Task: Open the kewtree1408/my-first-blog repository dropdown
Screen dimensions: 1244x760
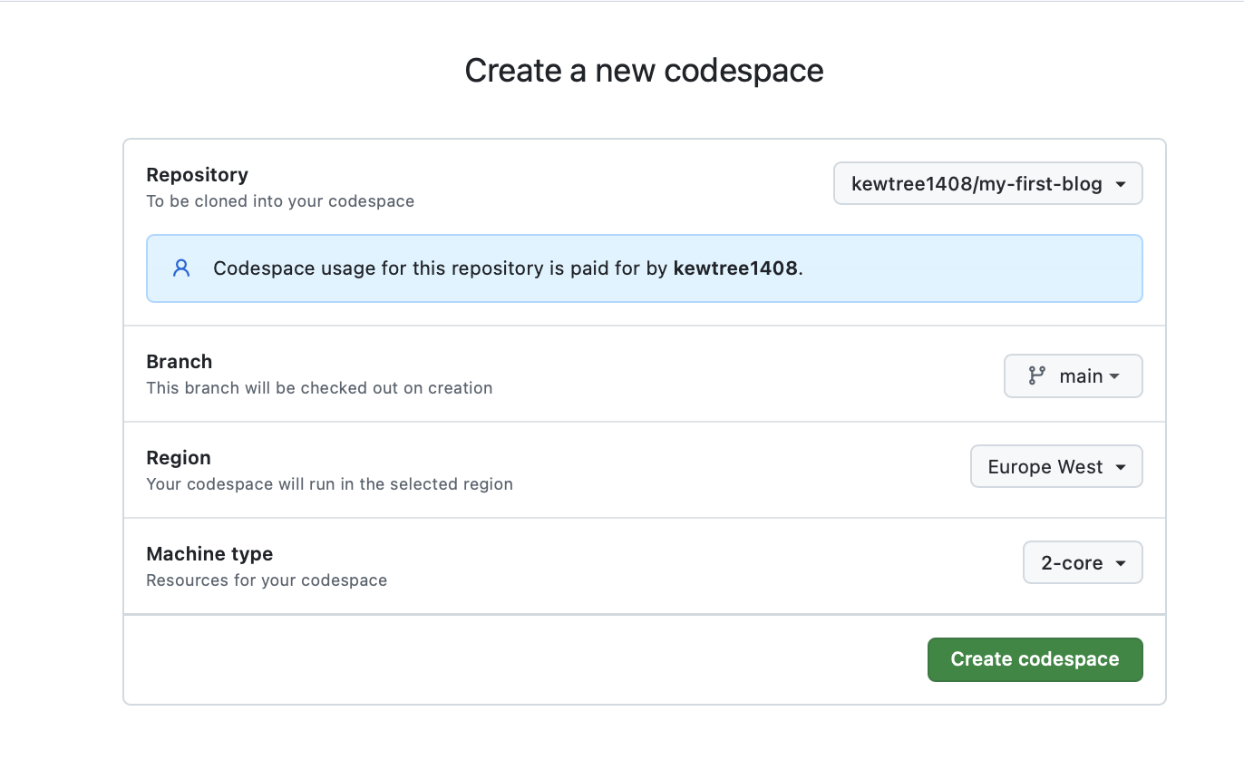Action: pyautogui.click(x=986, y=184)
